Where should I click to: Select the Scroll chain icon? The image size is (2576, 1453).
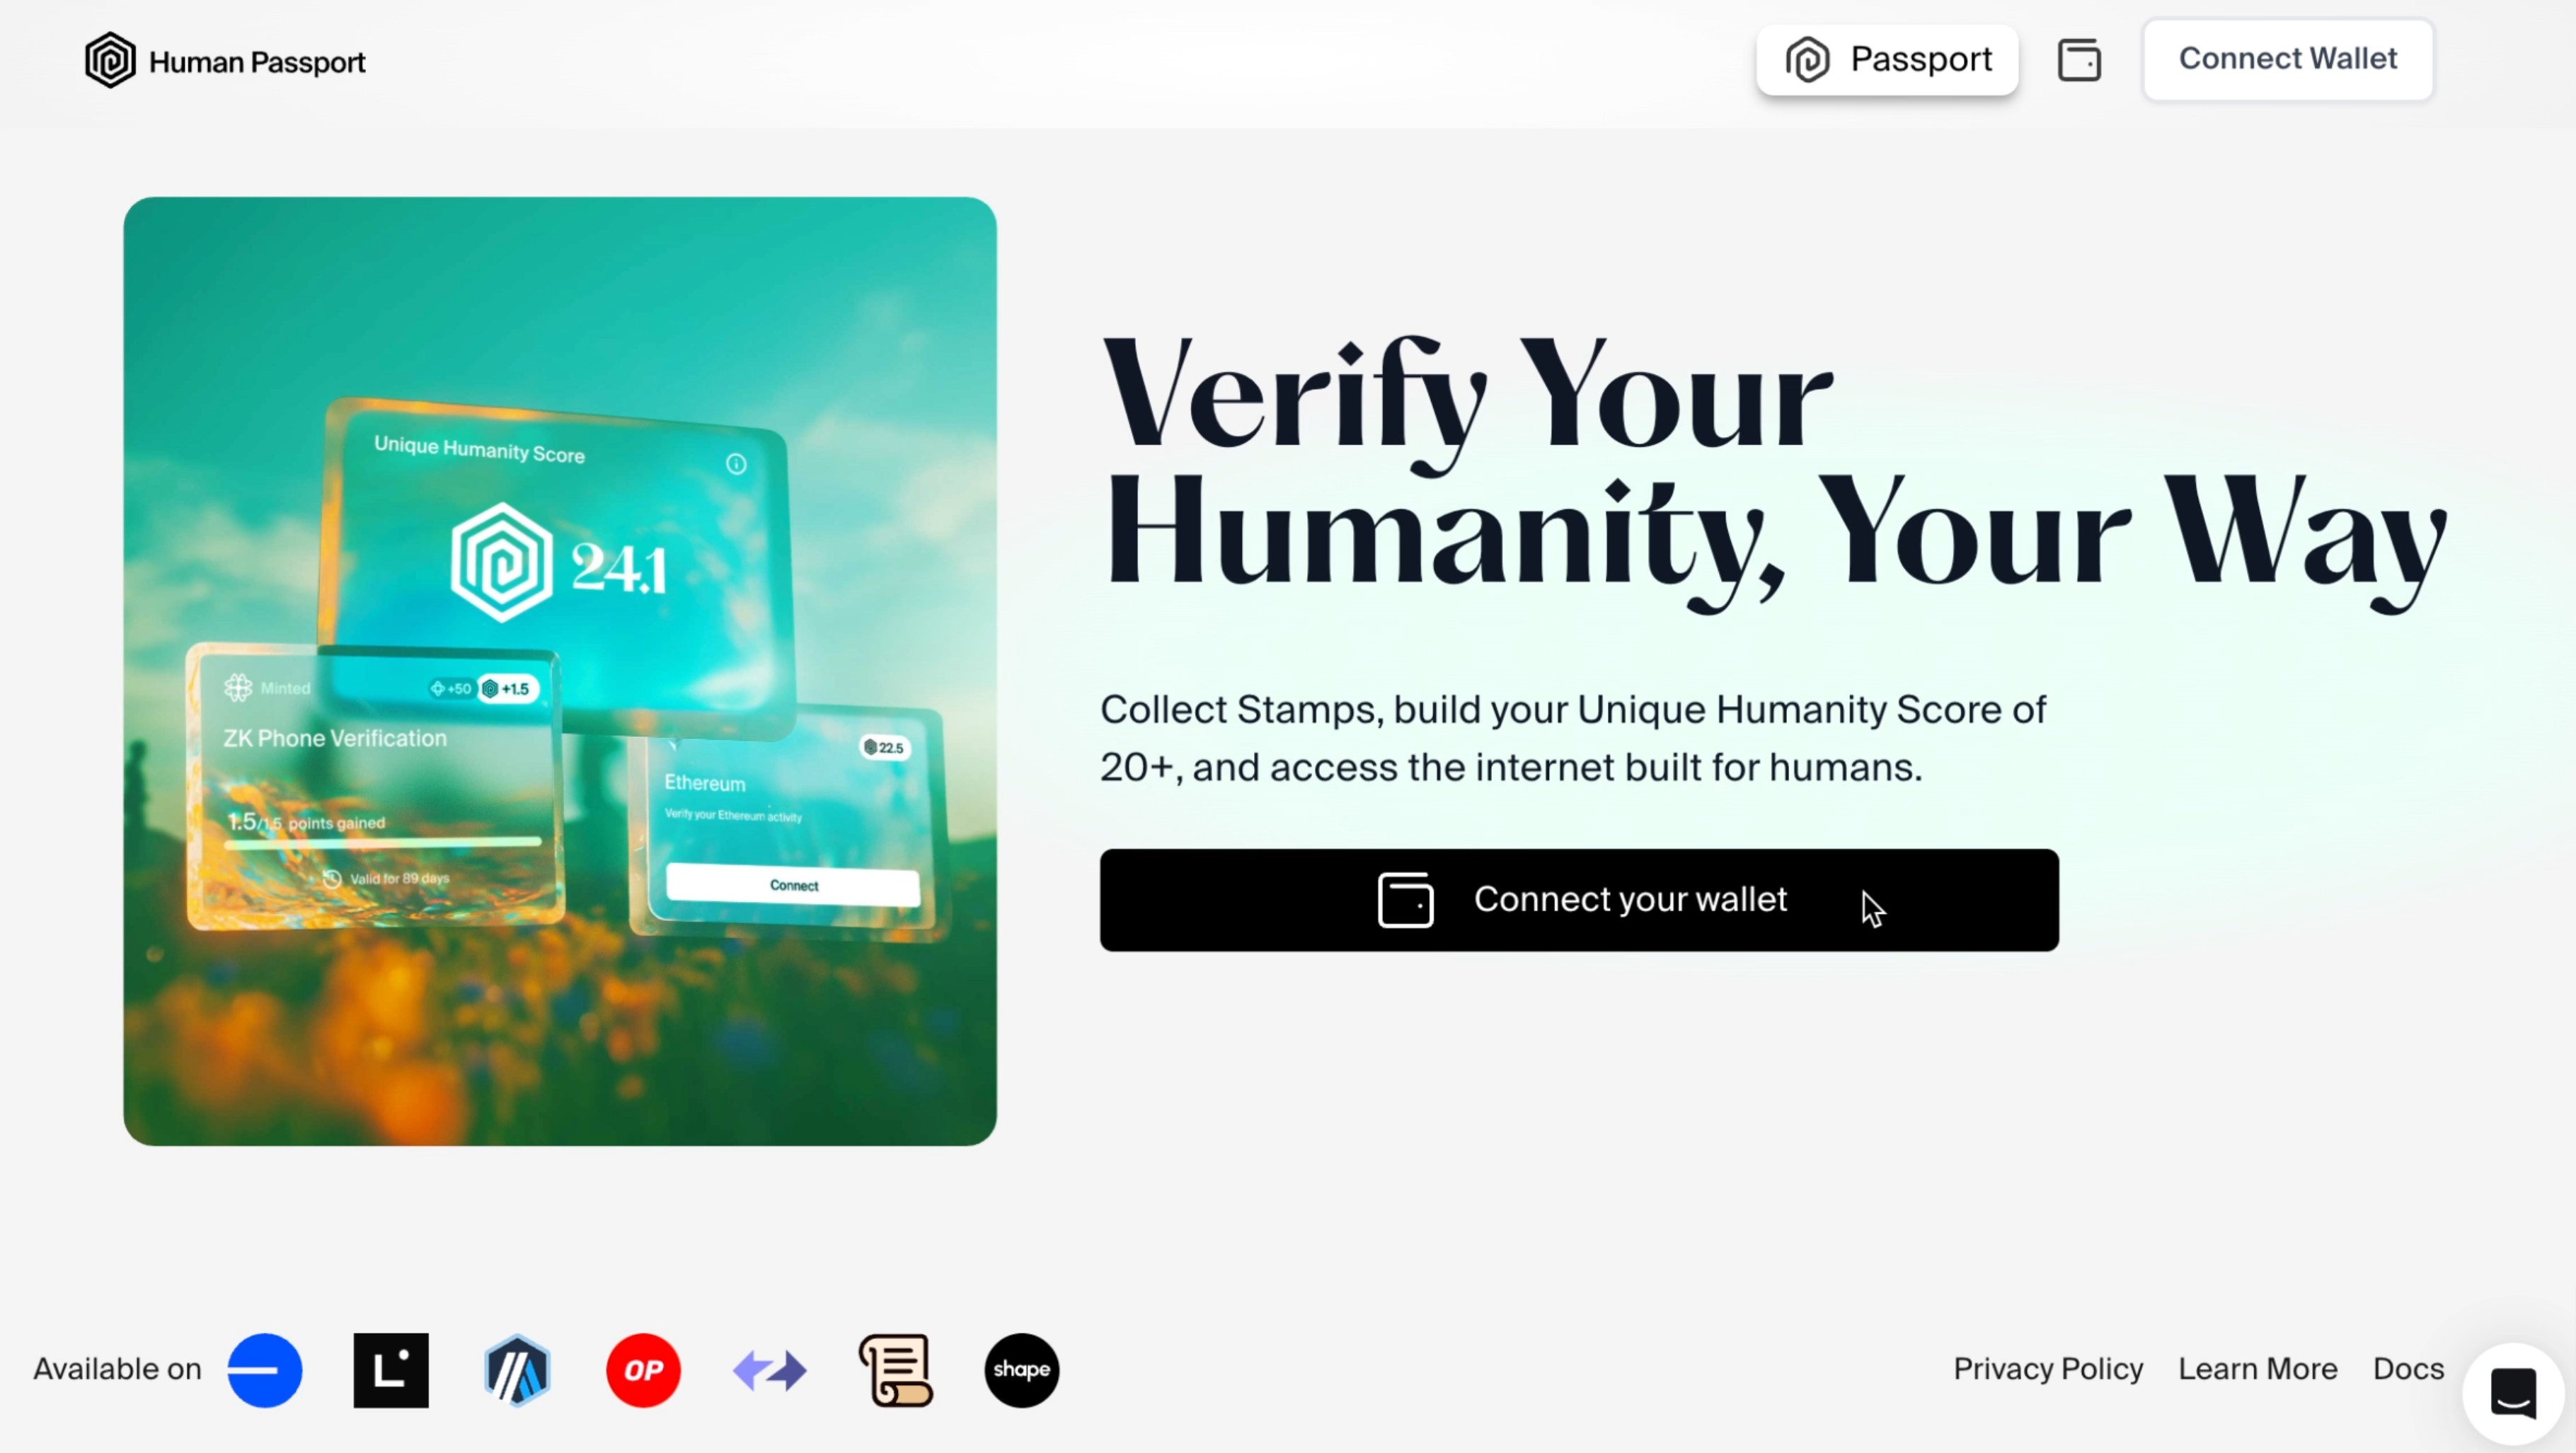pos(896,1370)
